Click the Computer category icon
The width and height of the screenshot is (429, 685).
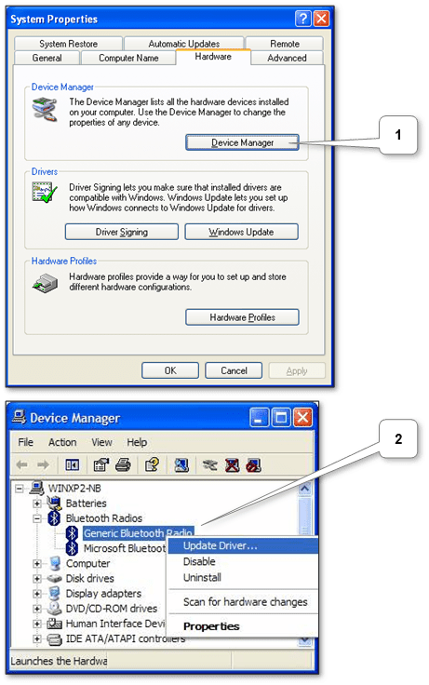coord(55,563)
